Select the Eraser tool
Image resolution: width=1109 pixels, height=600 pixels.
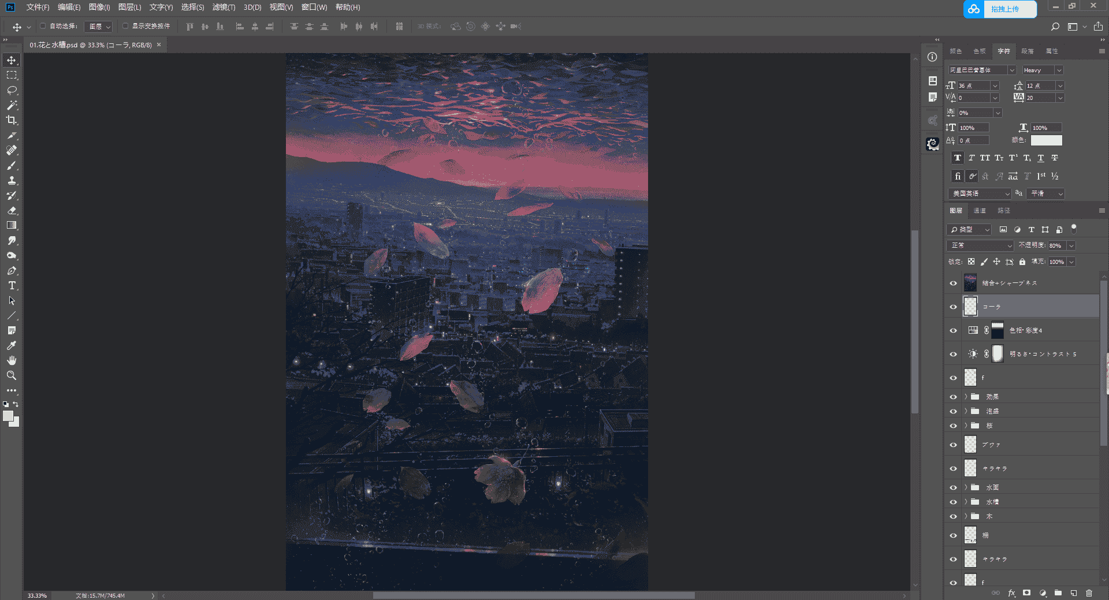coord(12,210)
